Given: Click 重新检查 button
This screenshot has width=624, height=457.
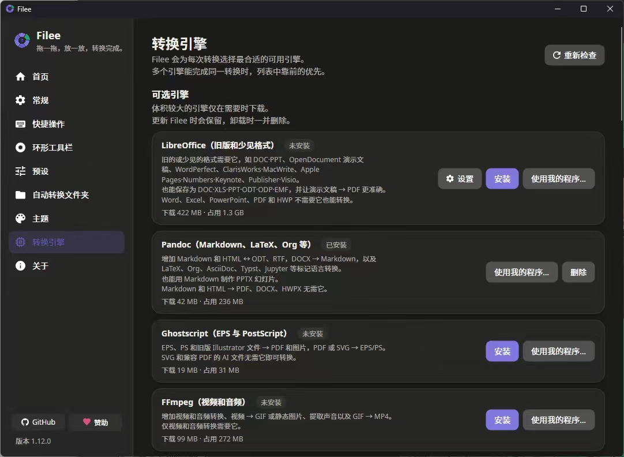Looking at the screenshot, I should pos(574,55).
